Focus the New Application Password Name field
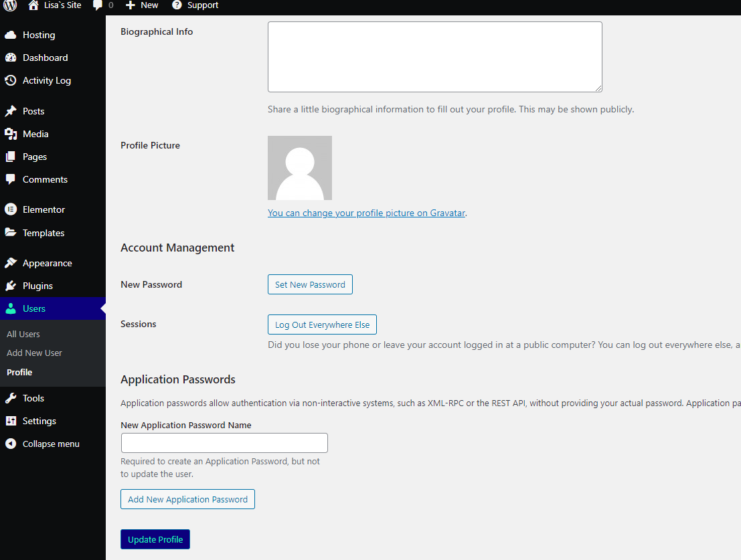The height and width of the screenshot is (560, 741). 224,443
